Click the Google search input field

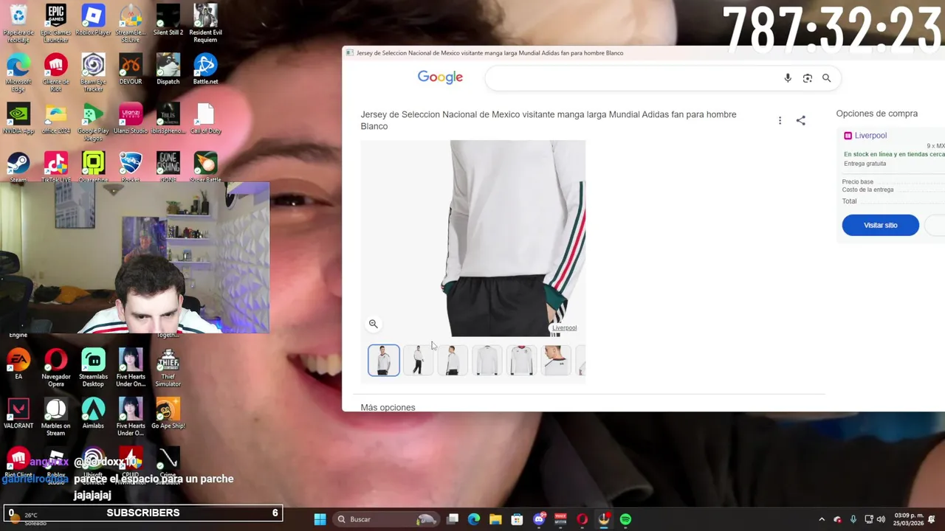coord(635,78)
